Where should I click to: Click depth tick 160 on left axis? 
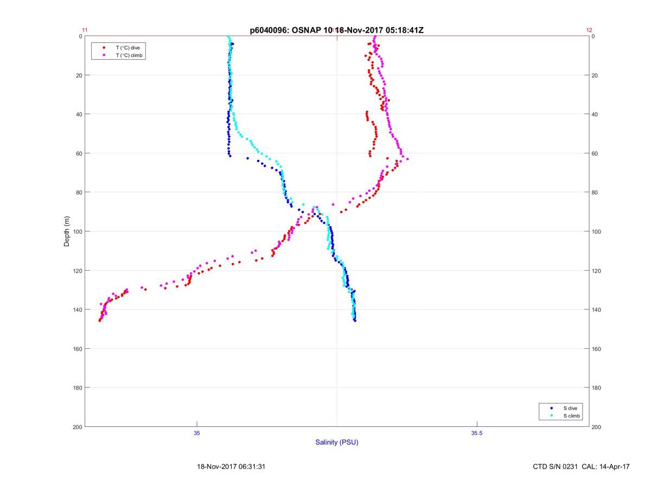pyautogui.click(x=77, y=349)
